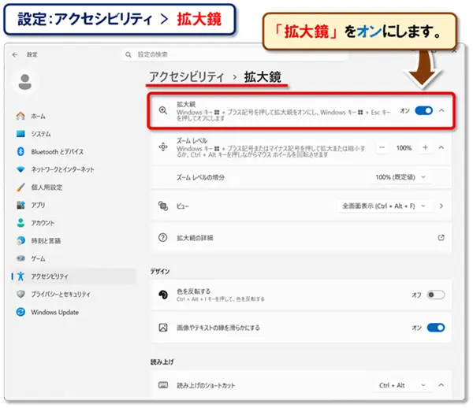The height and width of the screenshot is (408, 473).
Task: Click アクセシビリティ breadcrumb link
Action: pyautogui.click(x=187, y=77)
